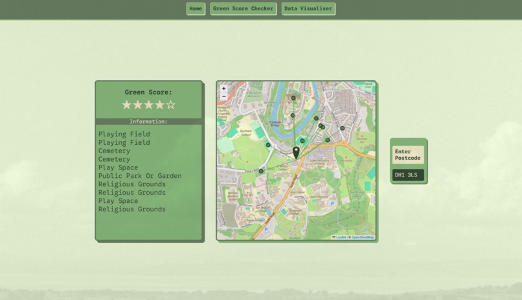Click the Information header bar

148,122
